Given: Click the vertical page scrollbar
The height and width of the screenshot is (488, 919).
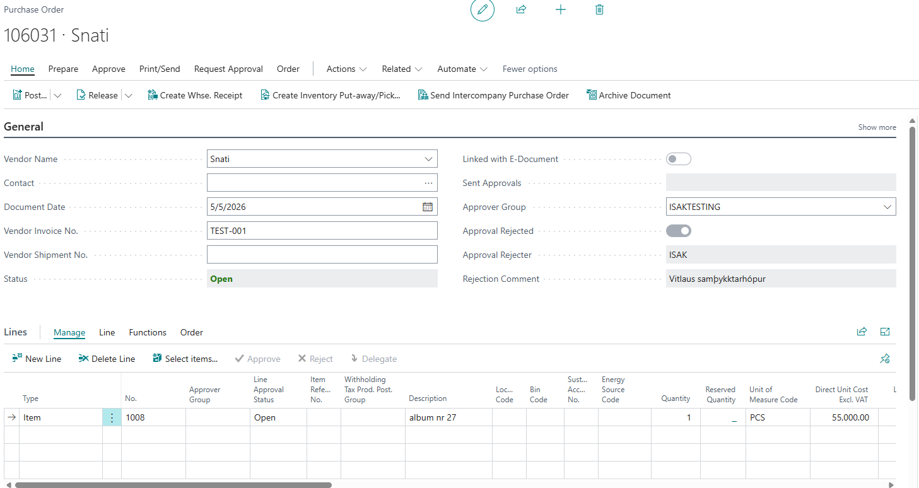Looking at the screenshot, I should tap(912, 264).
